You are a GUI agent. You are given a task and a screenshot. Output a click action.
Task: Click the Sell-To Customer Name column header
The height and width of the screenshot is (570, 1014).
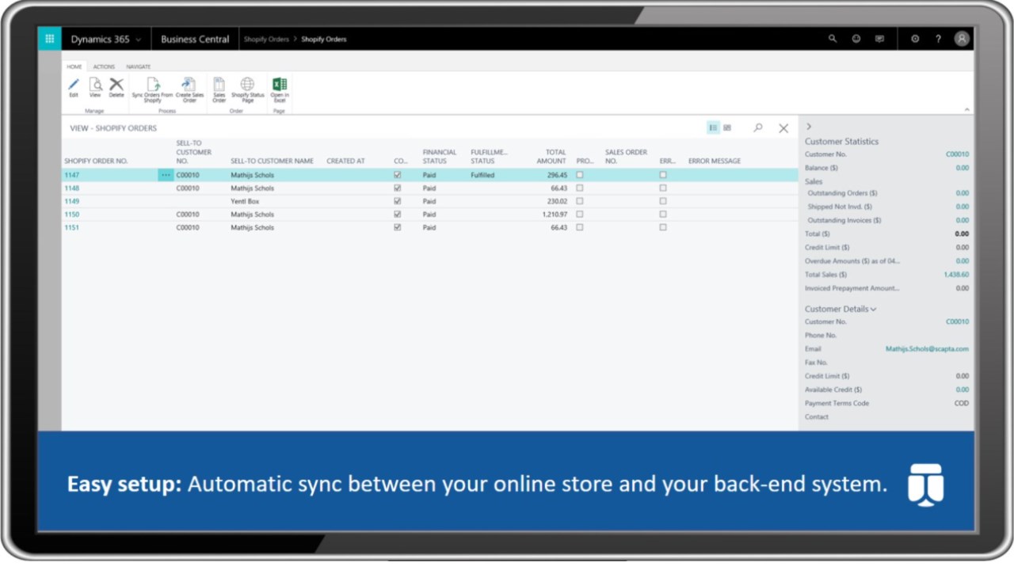pyautogui.click(x=272, y=161)
